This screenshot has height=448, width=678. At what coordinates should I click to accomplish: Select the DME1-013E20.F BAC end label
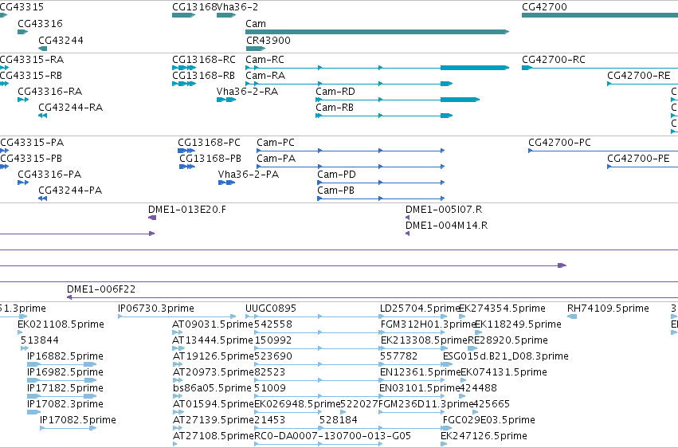tap(186, 210)
